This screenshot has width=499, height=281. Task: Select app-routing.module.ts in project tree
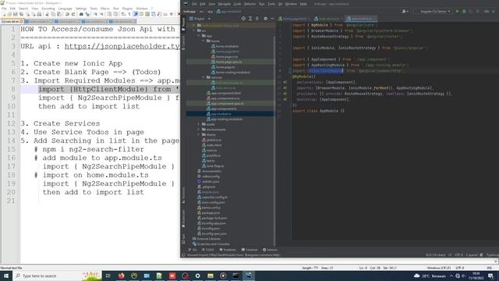pos(225,119)
